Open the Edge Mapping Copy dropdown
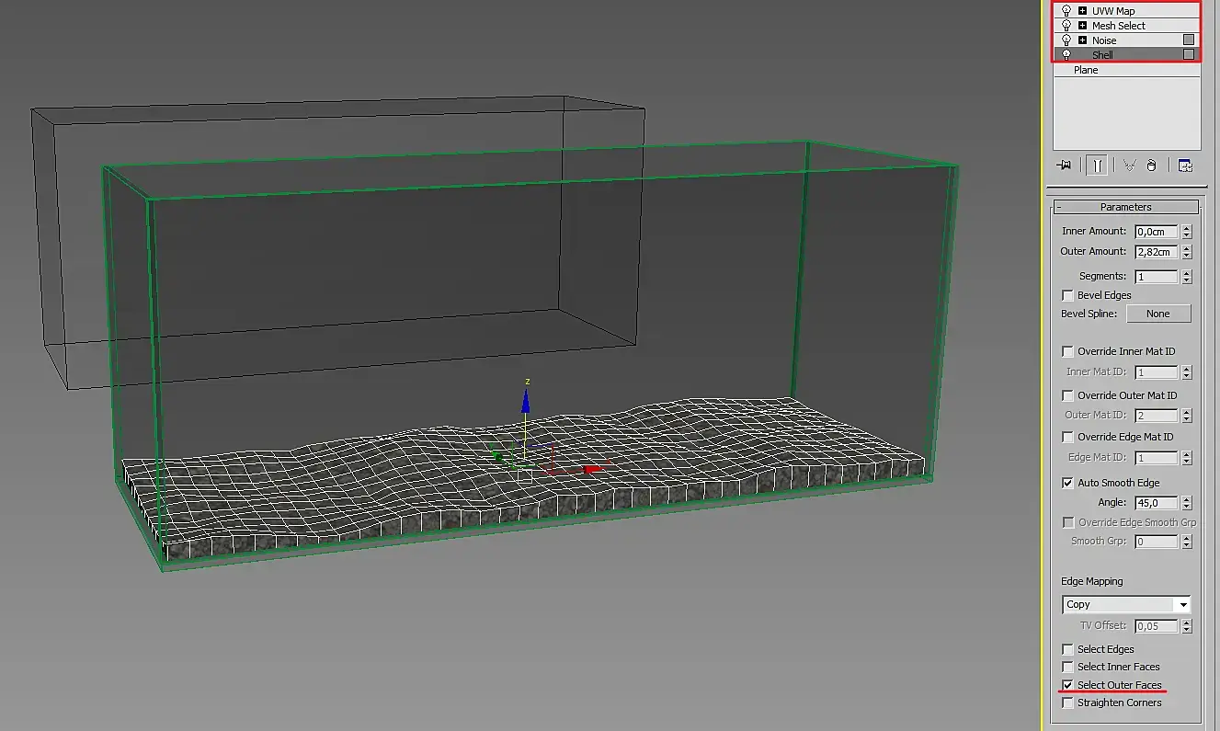The image size is (1220, 731). pos(1126,604)
